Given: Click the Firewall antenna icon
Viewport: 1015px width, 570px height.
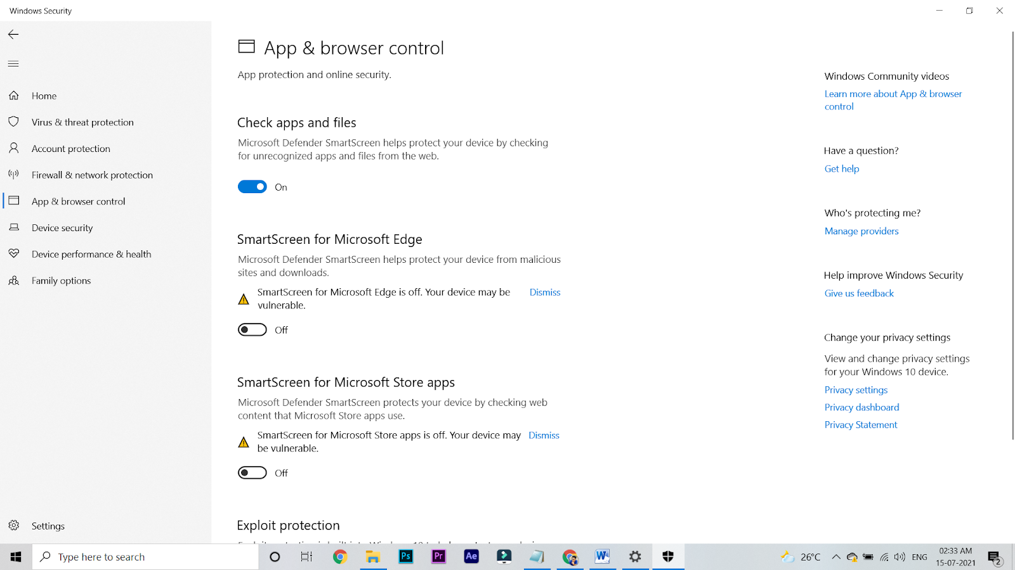Looking at the screenshot, I should pyautogui.click(x=14, y=175).
